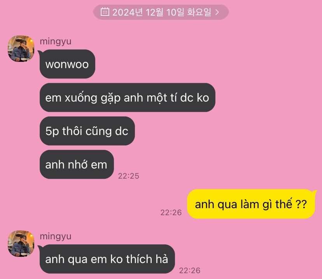Open mingyu's profile photo beside 'wonwoo' message
Screen dimensions: 322x279
[x=21, y=49]
